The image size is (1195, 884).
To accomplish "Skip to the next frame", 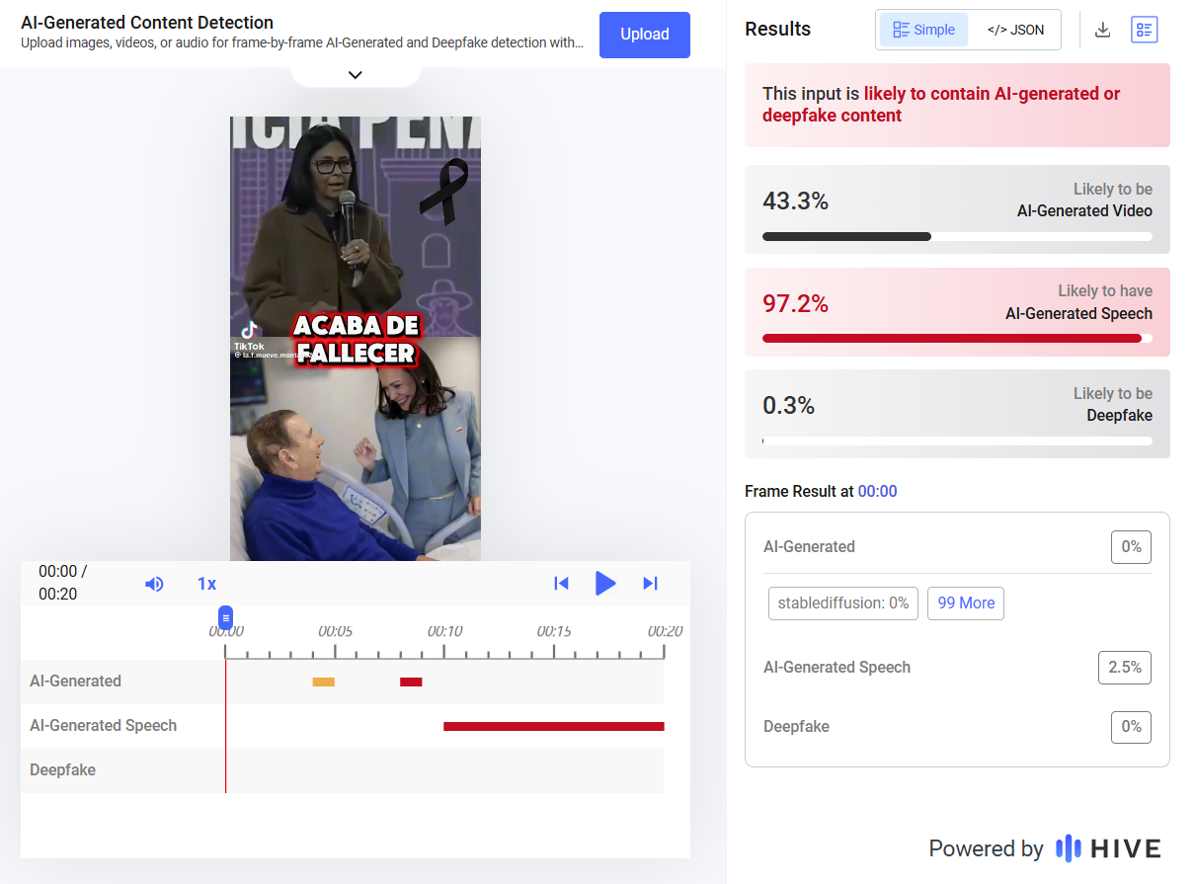I will pos(650,583).
